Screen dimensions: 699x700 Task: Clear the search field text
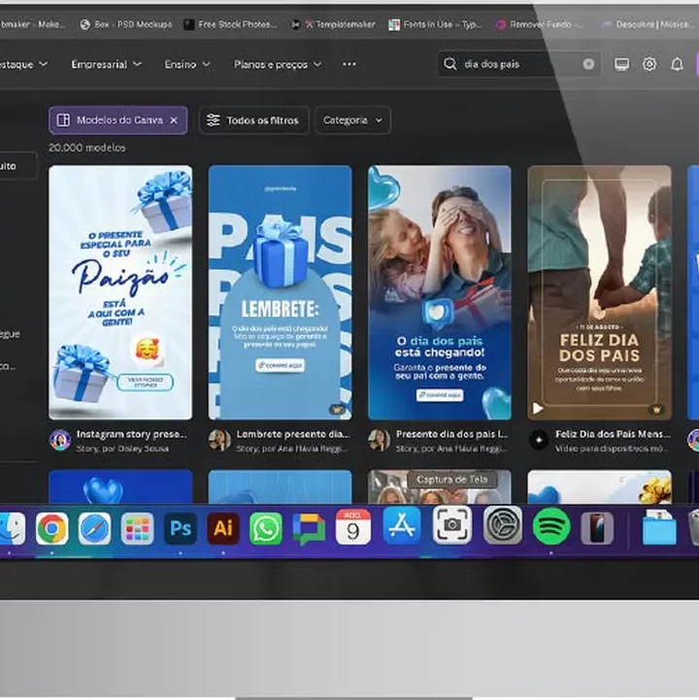588,64
